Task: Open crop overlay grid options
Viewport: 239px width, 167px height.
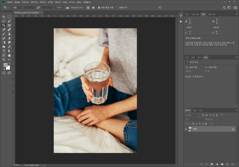Action: pyautogui.click(x=88, y=8)
